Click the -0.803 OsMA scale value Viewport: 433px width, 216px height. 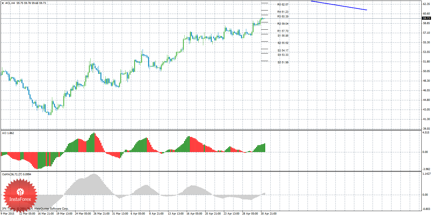[426, 209]
